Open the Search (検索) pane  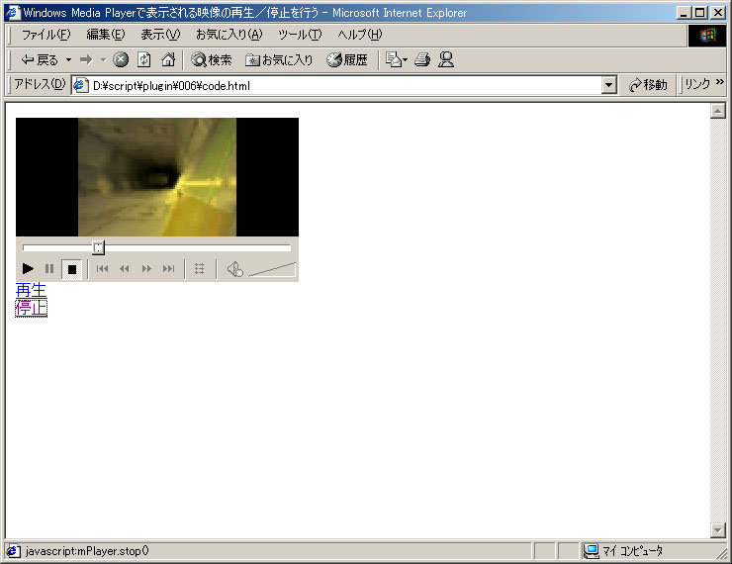click(211, 59)
